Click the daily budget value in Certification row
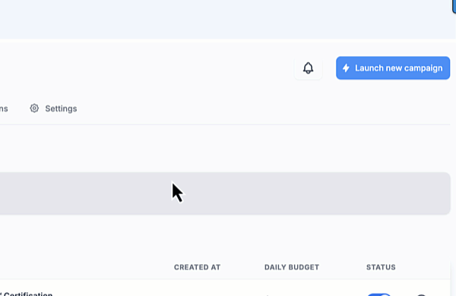The height and width of the screenshot is (296, 456). [268, 294]
